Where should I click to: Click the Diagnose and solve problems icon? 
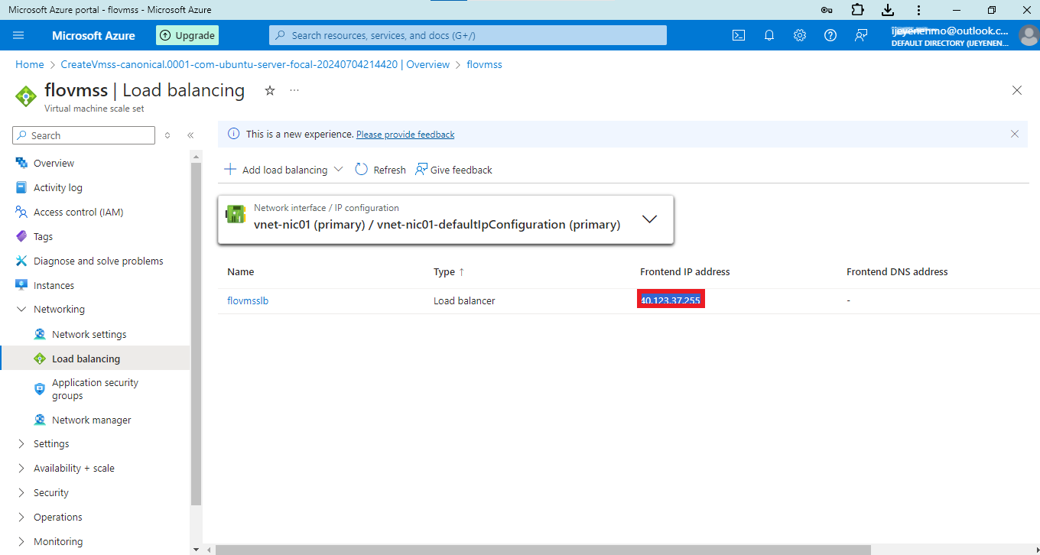(21, 261)
